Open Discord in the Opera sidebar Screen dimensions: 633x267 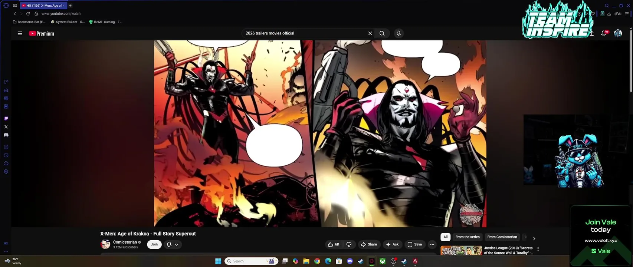point(6,135)
